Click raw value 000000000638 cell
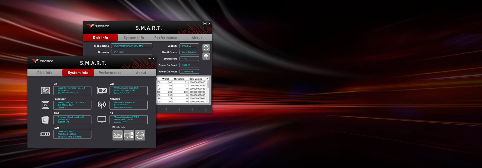Viewport: 482px width, 168px height. point(197,89)
